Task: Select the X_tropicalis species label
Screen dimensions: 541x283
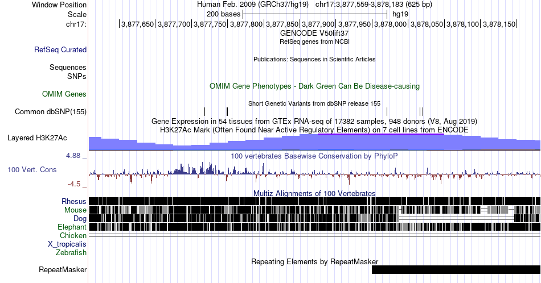Action: click(67, 244)
